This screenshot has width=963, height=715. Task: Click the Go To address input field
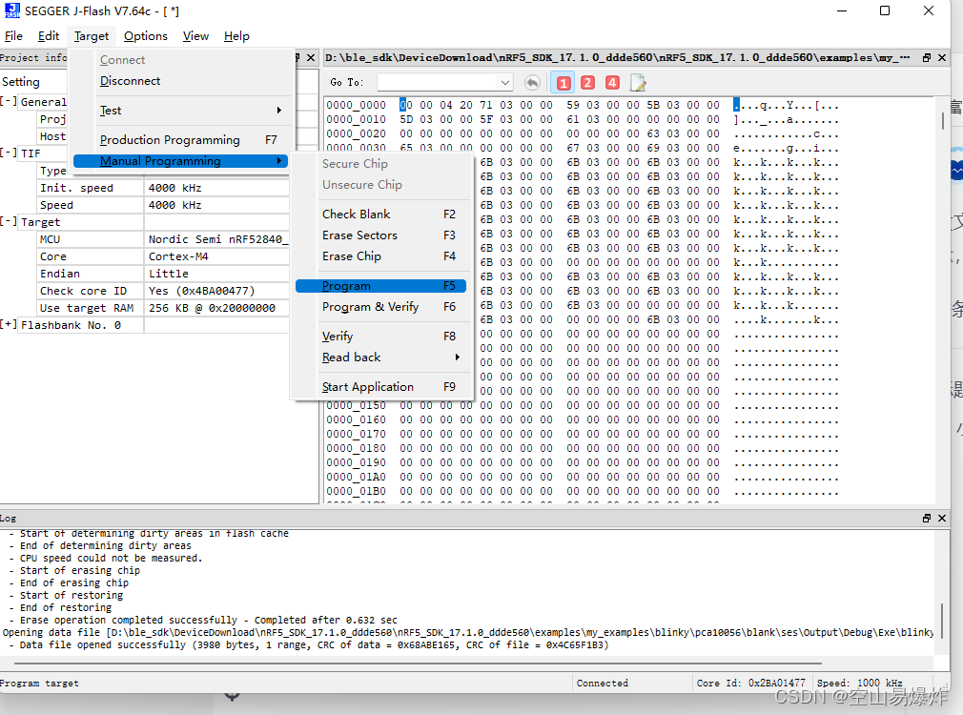click(438, 82)
